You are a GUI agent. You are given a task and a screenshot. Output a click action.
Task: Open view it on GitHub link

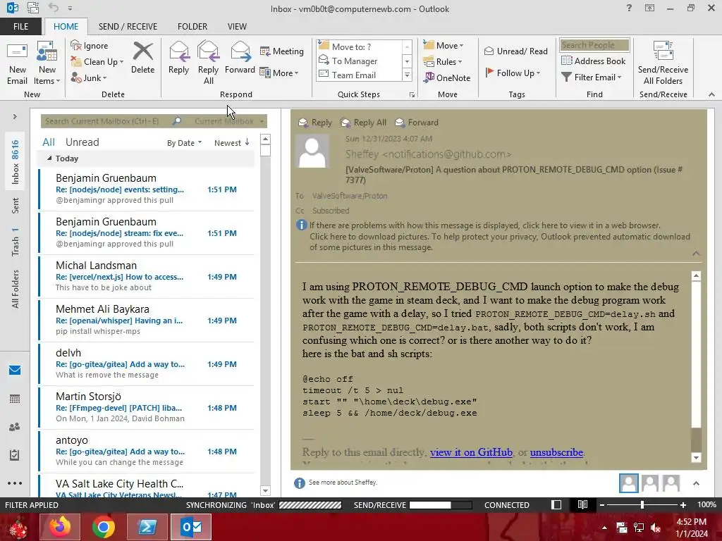click(x=471, y=452)
